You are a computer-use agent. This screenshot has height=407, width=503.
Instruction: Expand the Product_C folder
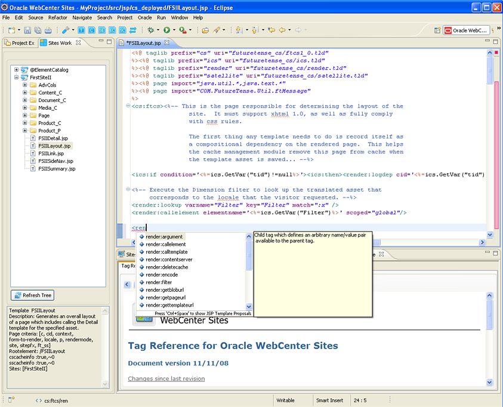(x=24, y=123)
